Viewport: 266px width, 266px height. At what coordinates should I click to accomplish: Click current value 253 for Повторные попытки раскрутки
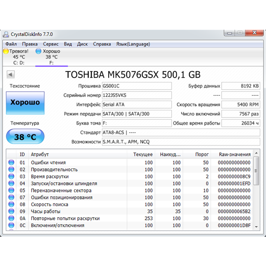(x=149, y=218)
